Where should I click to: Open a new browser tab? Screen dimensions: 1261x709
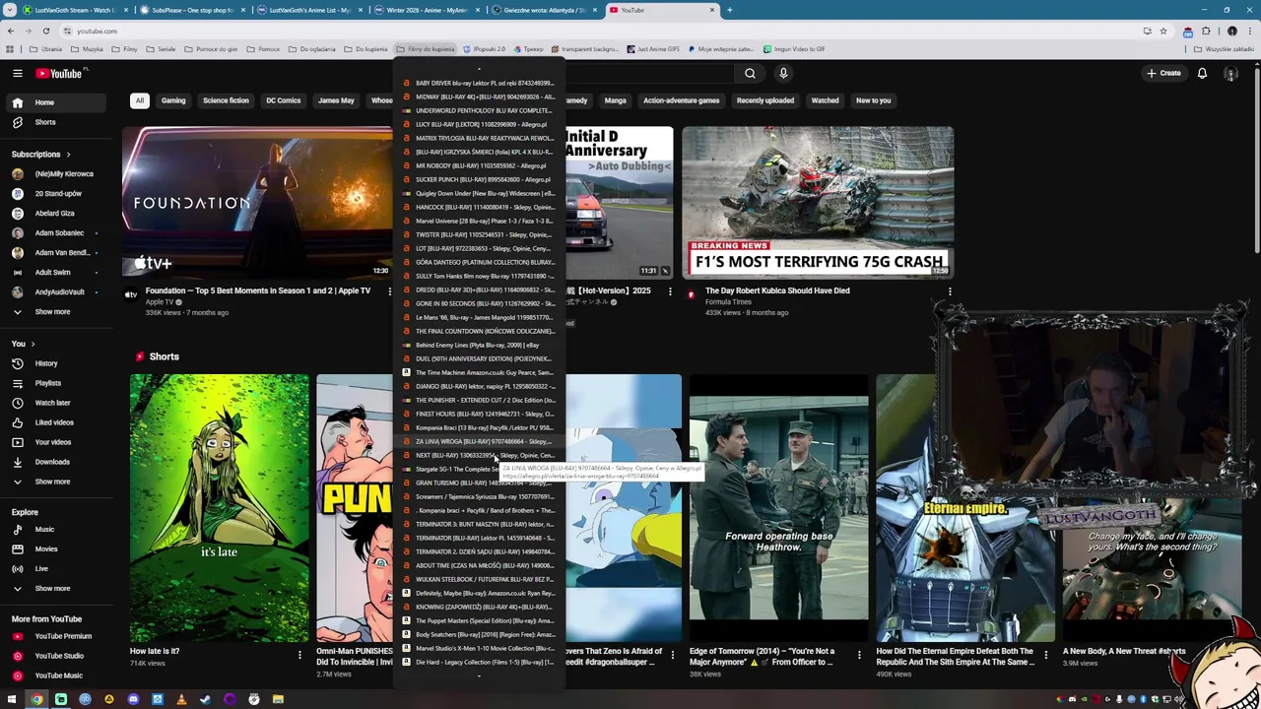(730, 10)
